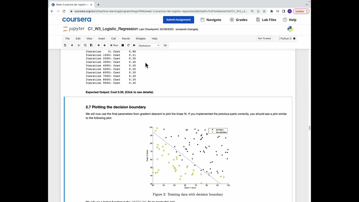Image resolution: width=359 pixels, height=202 pixels.
Task: Open the View menu
Action: [89, 38]
